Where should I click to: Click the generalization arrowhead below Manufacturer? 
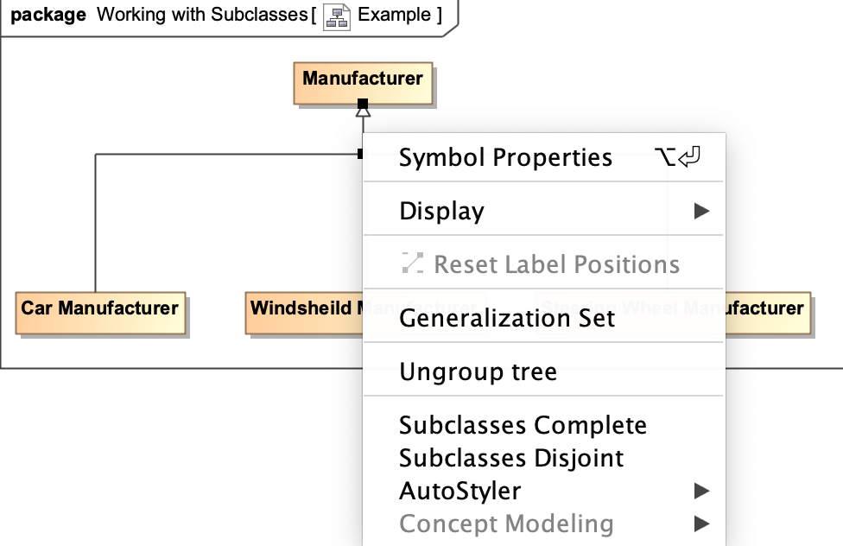[363, 112]
